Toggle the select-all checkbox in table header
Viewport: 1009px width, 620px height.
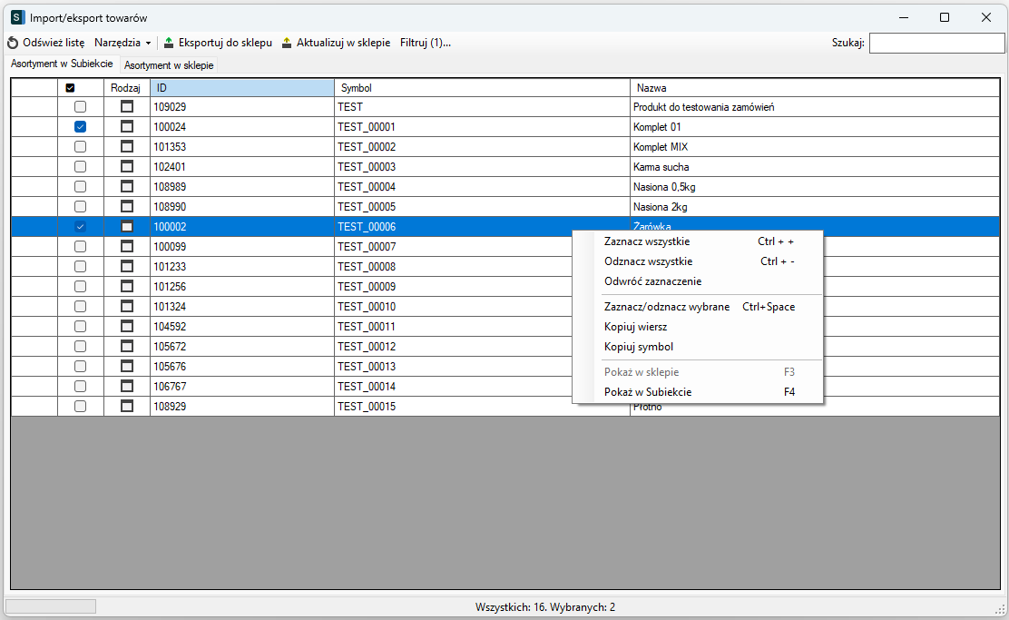71,88
